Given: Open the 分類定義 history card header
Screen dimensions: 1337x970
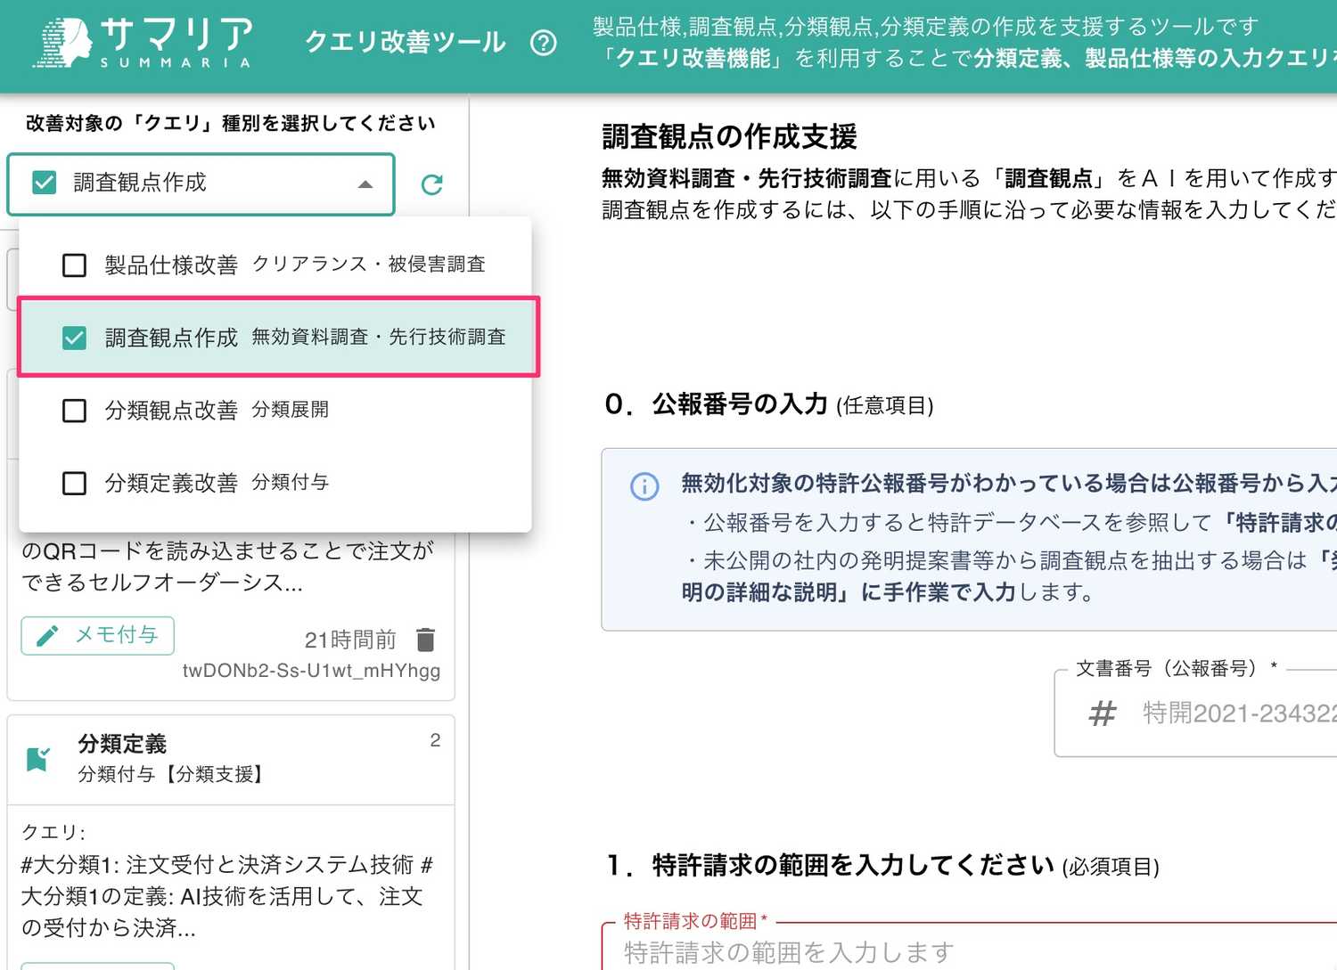Looking at the screenshot, I should (x=231, y=759).
